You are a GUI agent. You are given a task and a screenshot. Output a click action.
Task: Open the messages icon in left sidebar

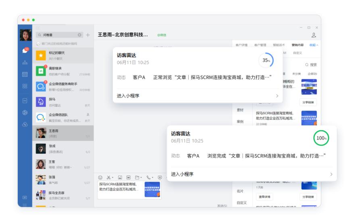point(25,50)
